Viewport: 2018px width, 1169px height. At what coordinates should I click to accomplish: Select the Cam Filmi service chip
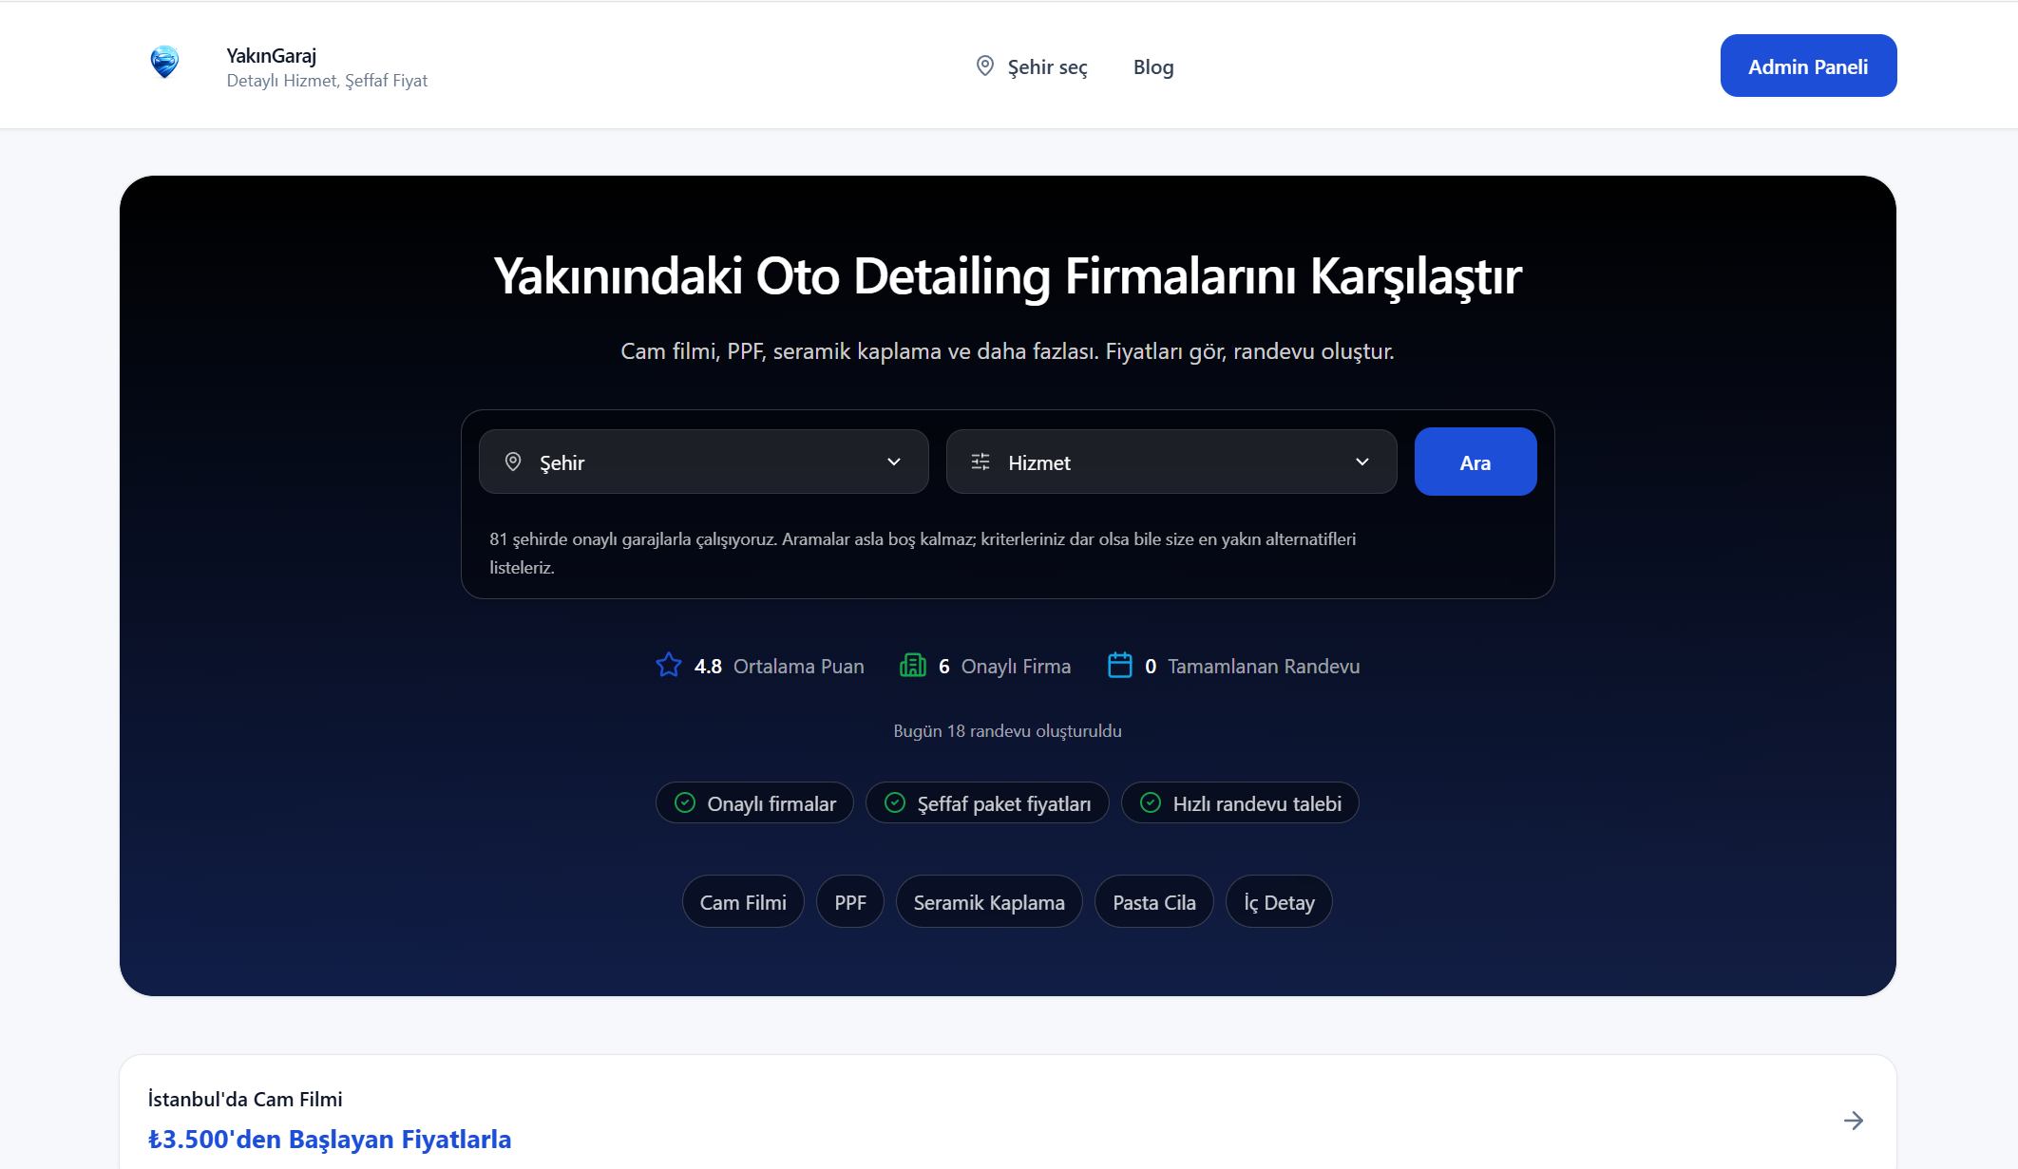click(x=743, y=902)
